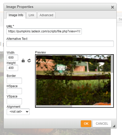Confirm with the orange OK button
Viewport: 122px width, 135px height.
[86, 124]
